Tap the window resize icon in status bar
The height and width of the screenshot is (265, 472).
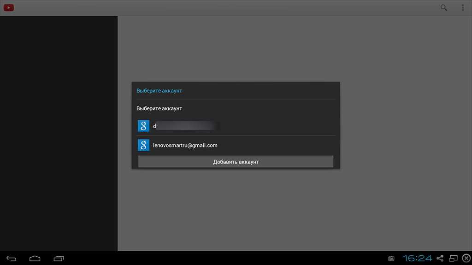point(454,259)
